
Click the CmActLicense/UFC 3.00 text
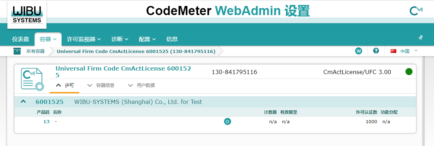(x=357, y=72)
